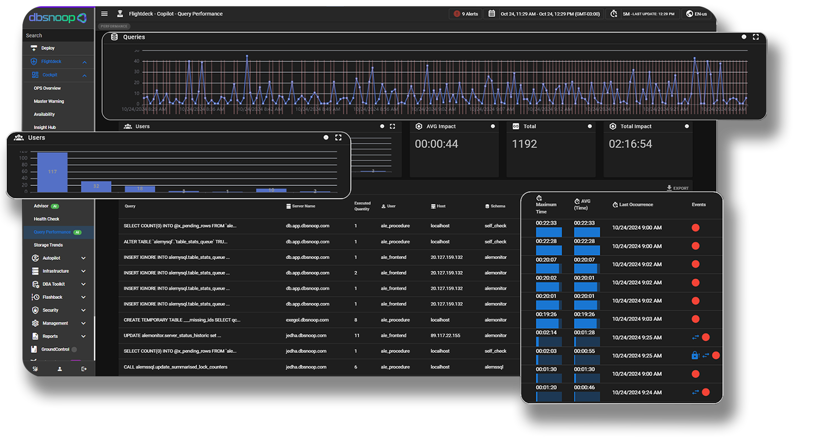Toggle the Users floating panel info dot
The height and width of the screenshot is (437, 821).
coord(326,138)
